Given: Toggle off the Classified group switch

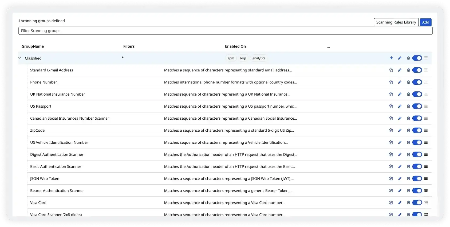Looking at the screenshot, I should click(417, 58).
